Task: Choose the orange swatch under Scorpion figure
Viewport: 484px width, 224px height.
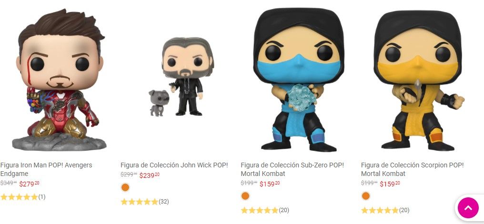Action: [365, 196]
